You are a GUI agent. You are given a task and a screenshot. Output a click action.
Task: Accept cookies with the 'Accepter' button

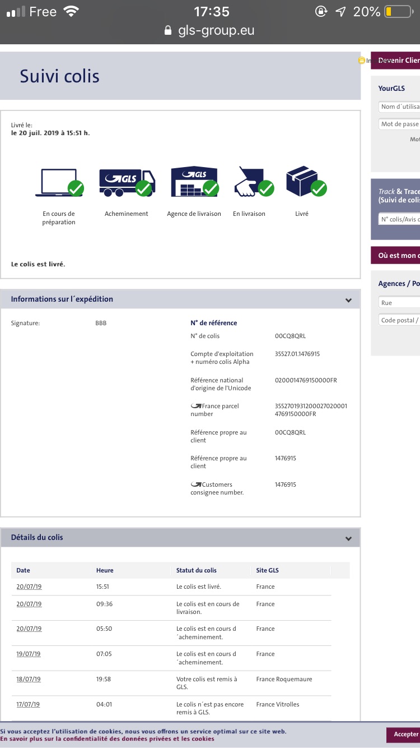click(403, 734)
